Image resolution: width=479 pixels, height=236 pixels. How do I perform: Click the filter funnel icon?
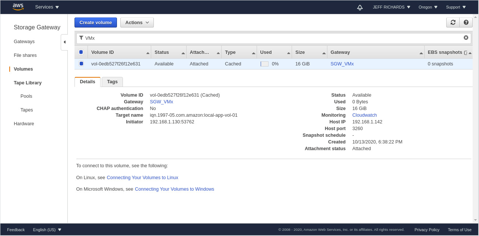[x=81, y=38]
